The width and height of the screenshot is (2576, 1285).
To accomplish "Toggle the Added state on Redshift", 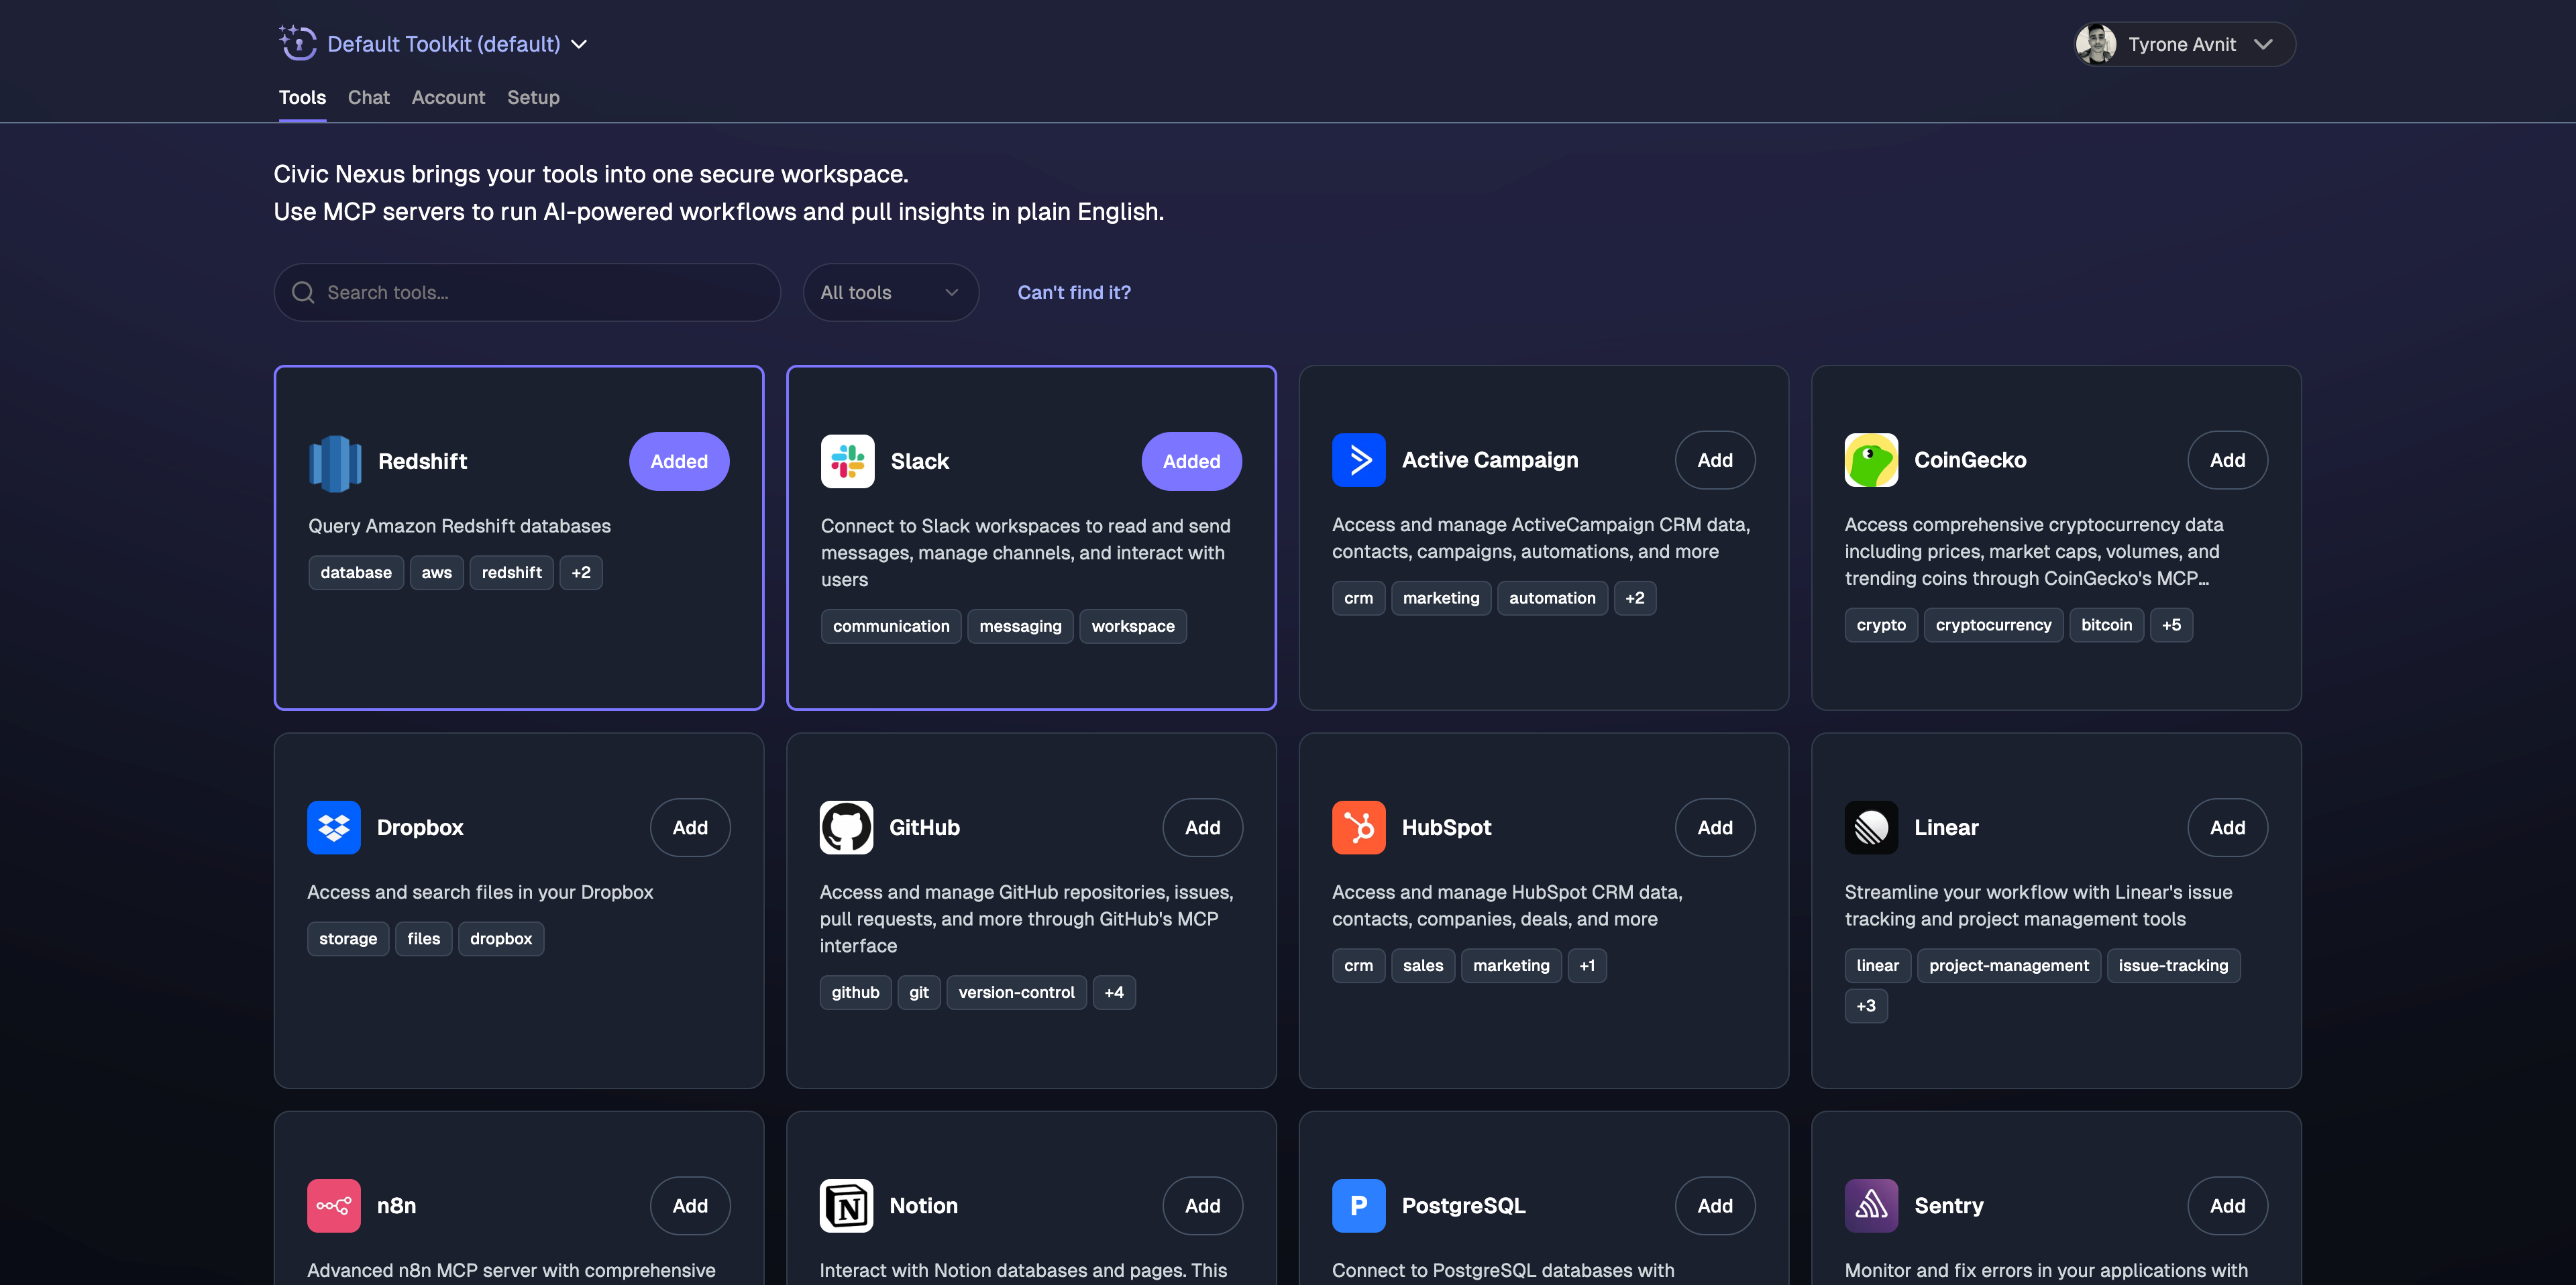I will click(678, 461).
